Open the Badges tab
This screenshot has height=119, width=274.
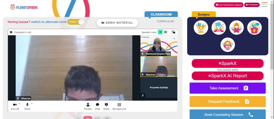click(204, 14)
